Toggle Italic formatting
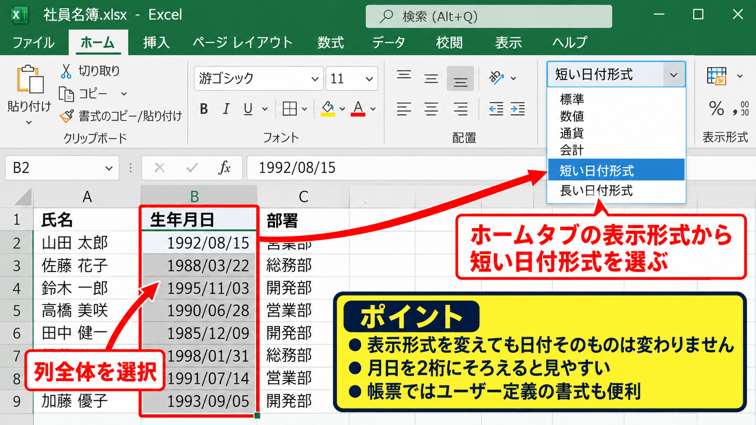Viewport: 756px width, 425px height. click(226, 109)
